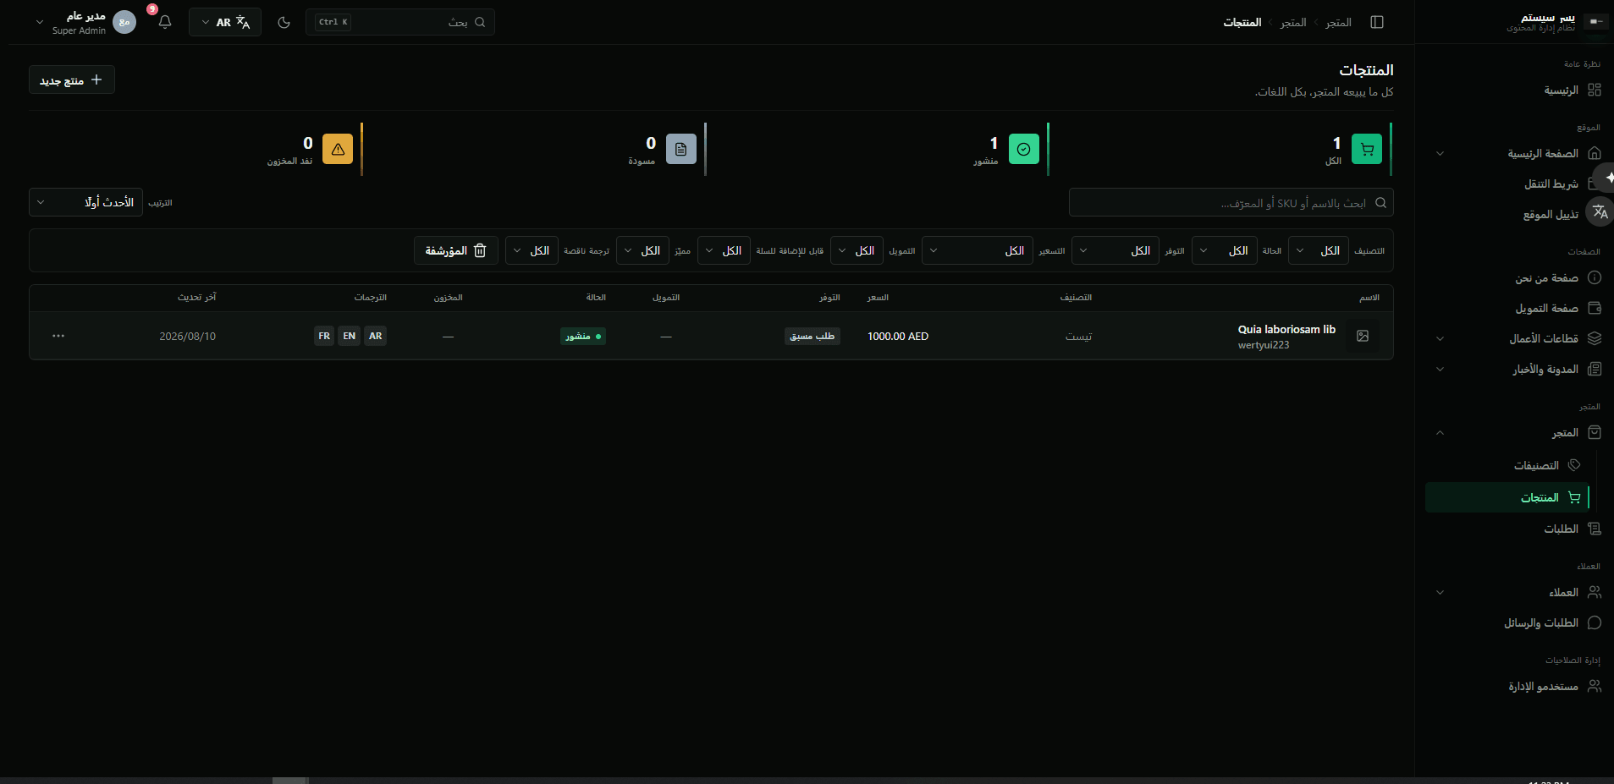Click the document icon on مسودة card
This screenshot has width=1614, height=784.
click(x=681, y=149)
